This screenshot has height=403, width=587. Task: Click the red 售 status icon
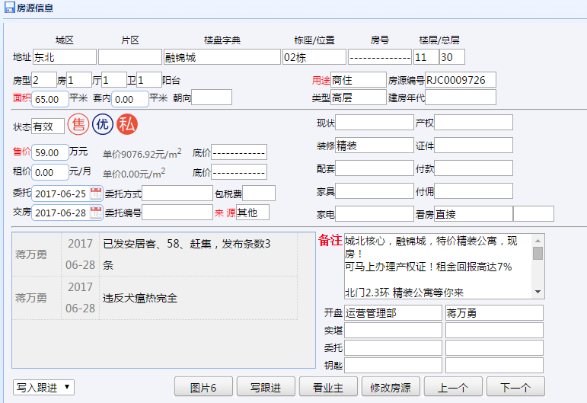(78, 125)
